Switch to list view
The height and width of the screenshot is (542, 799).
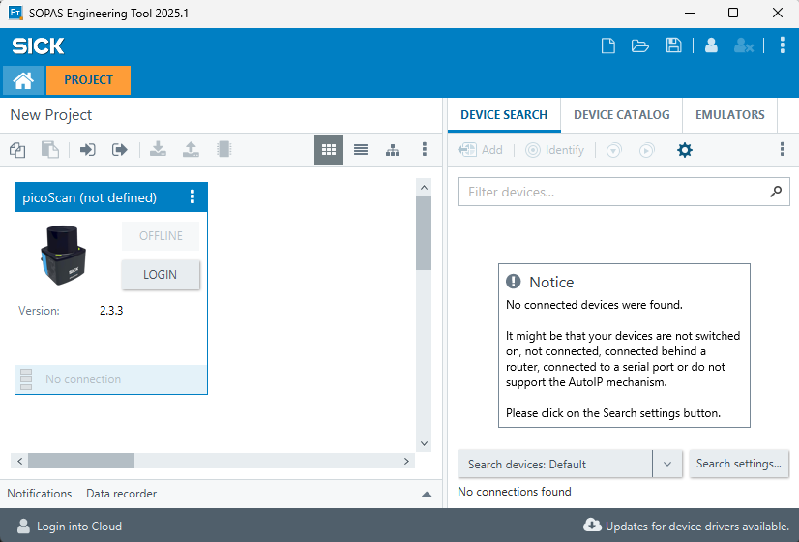click(x=361, y=150)
